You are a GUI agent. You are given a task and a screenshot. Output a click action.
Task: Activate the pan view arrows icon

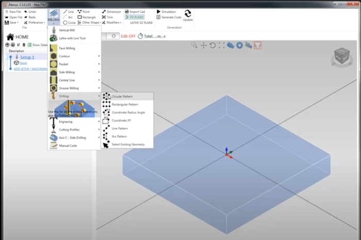[x=203, y=45]
